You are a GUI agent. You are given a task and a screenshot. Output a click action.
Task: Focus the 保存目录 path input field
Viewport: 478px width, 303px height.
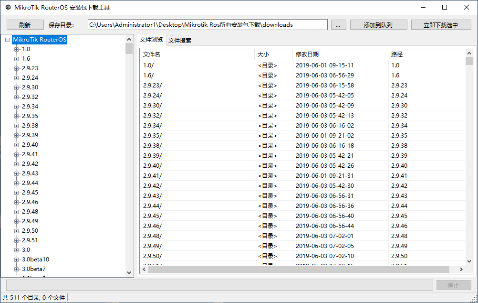pos(208,25)
